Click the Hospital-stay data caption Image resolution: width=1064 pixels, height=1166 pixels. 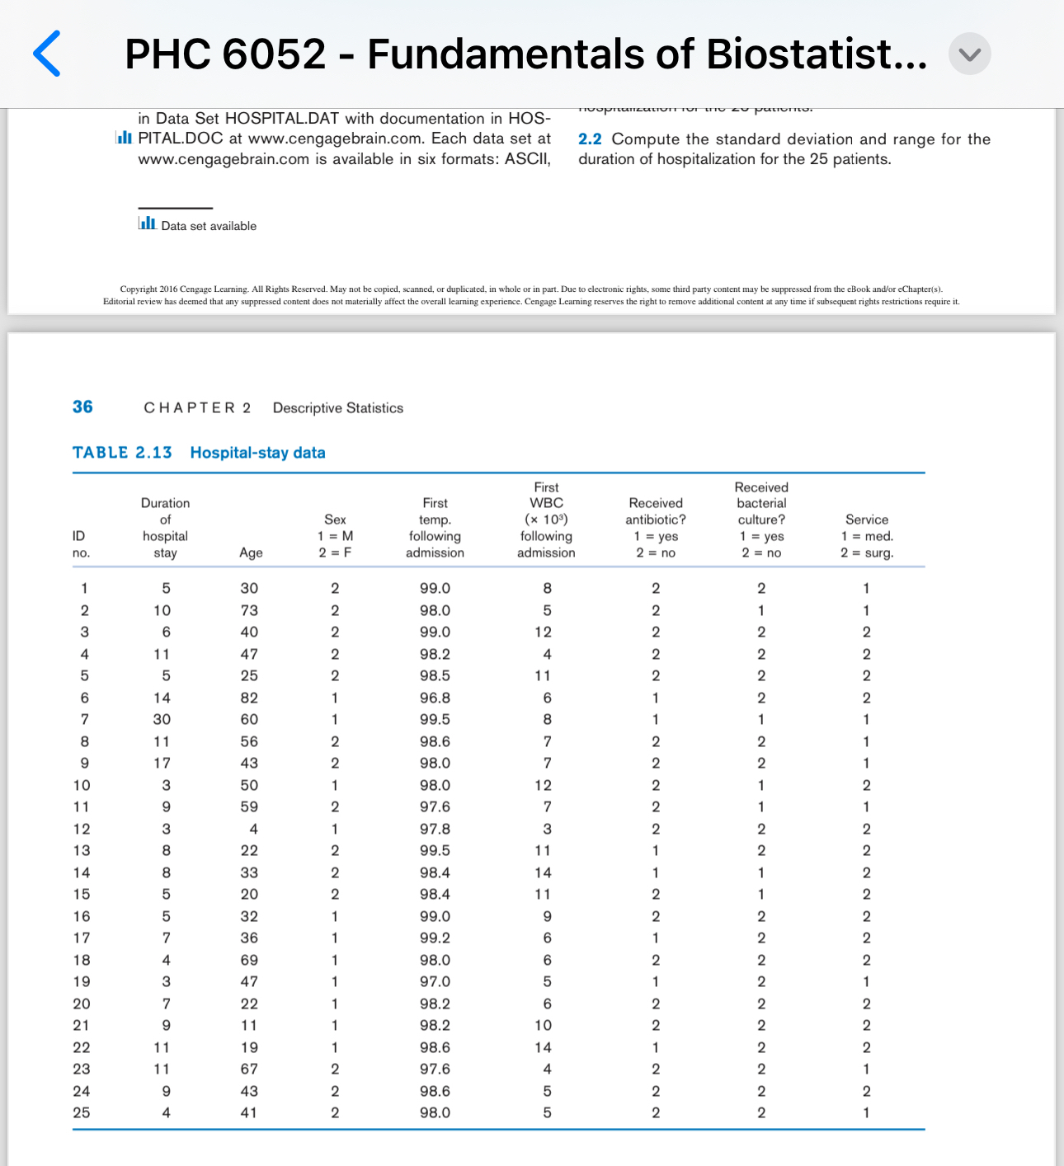click(258, 452)
